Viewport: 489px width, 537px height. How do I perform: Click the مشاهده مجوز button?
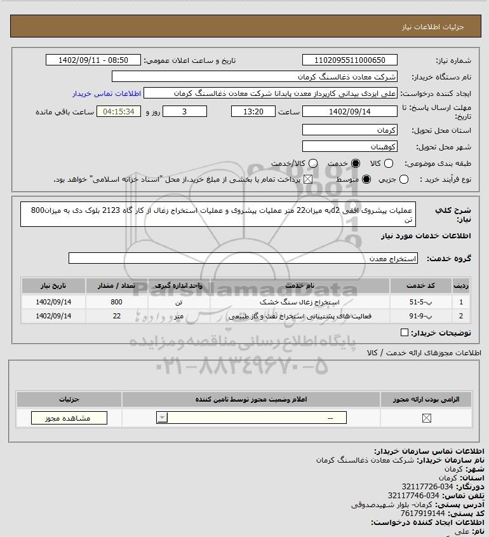[69, 418]
